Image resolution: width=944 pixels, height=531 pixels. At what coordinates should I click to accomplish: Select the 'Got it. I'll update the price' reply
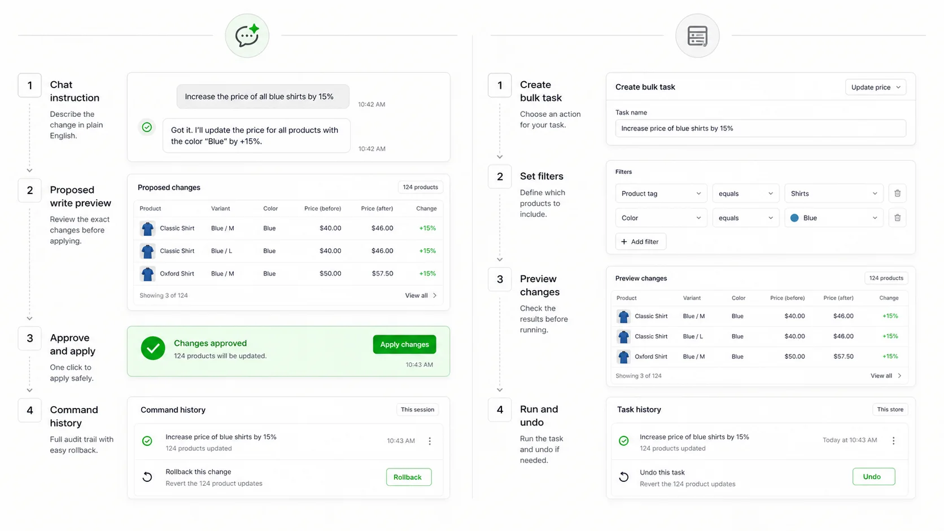pyautogui.click(x=256, y=135)
